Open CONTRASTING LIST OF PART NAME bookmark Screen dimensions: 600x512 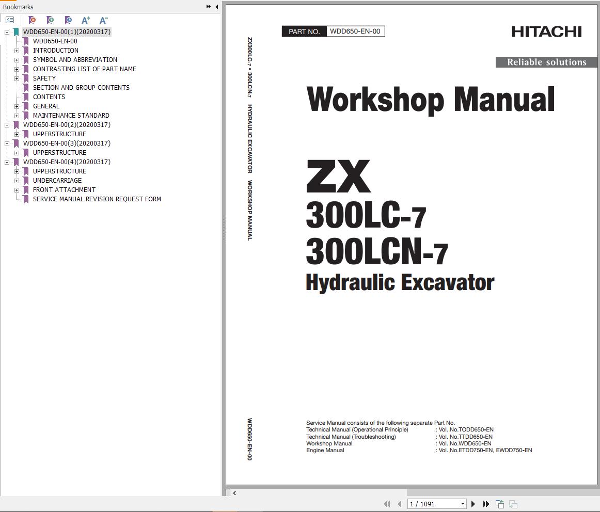(85, 69)
